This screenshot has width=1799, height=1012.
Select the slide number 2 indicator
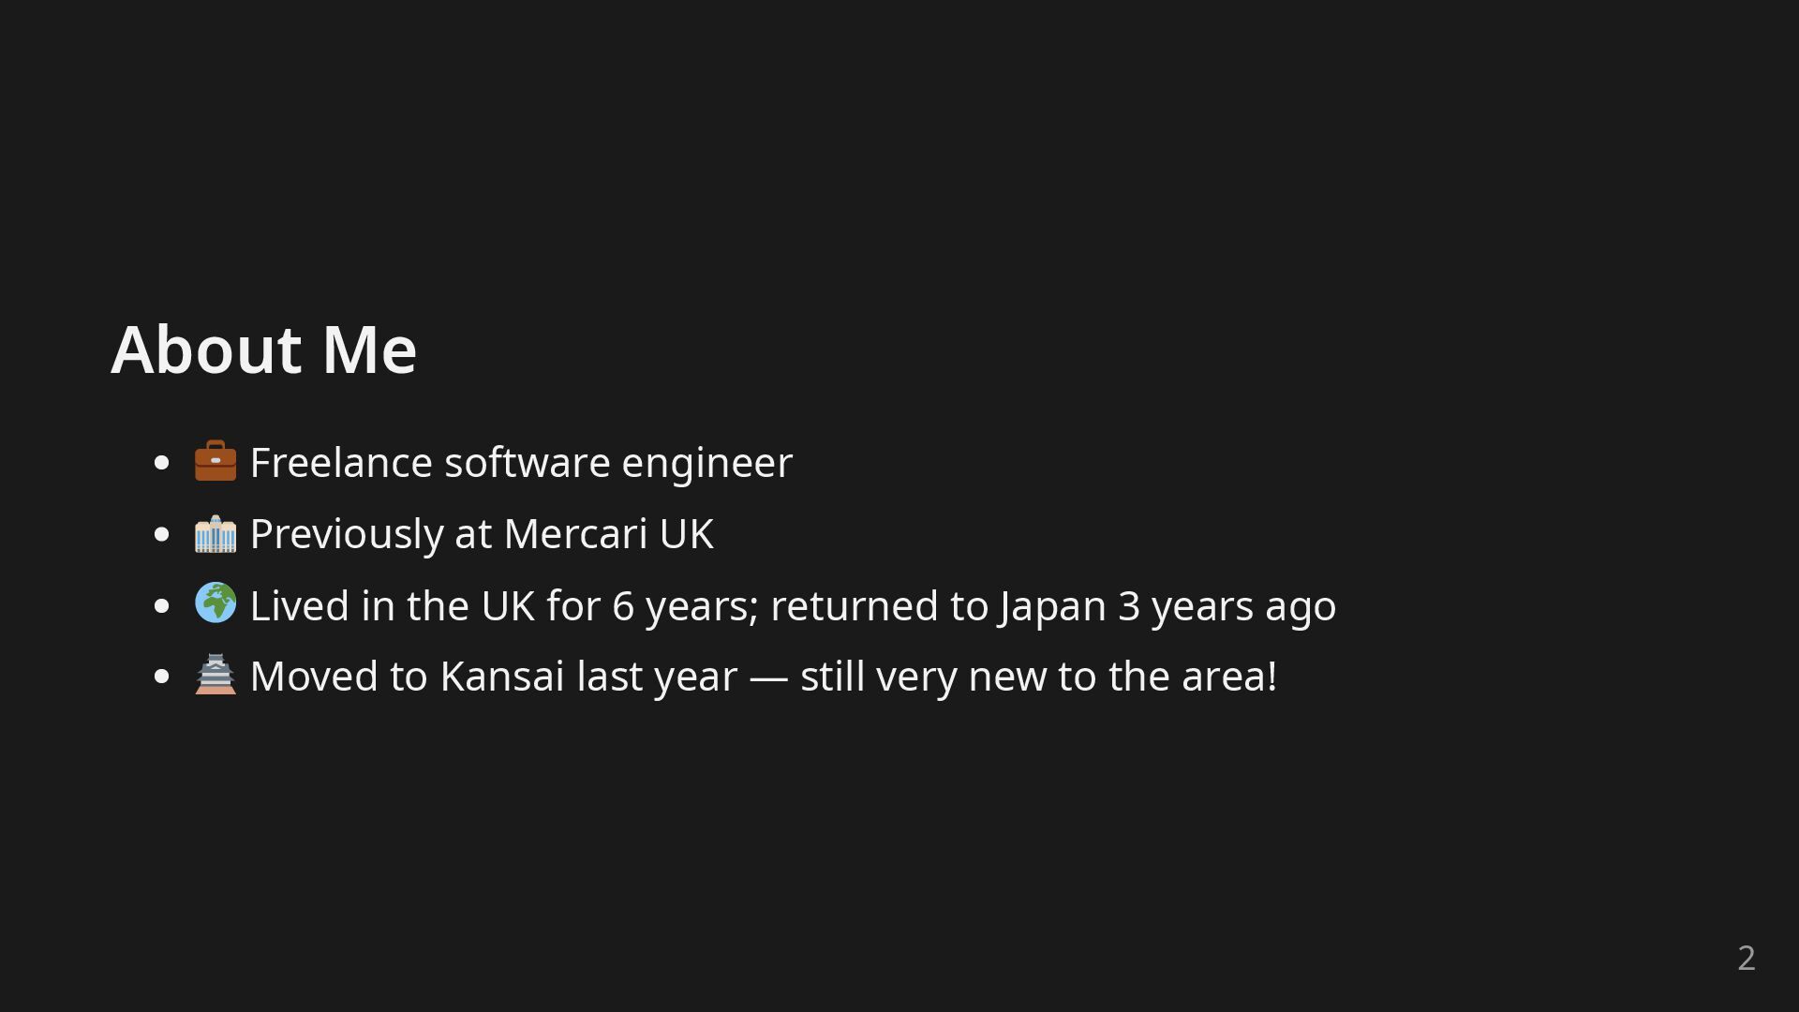click(1747, 958)
